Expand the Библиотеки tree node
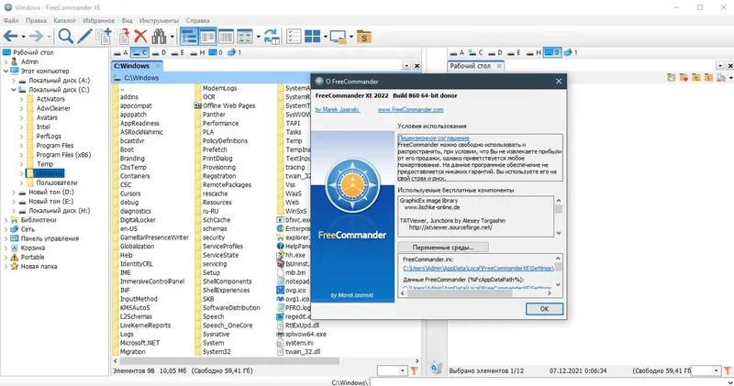This screenshot has width=734, height=386. [x=6, y=220]
